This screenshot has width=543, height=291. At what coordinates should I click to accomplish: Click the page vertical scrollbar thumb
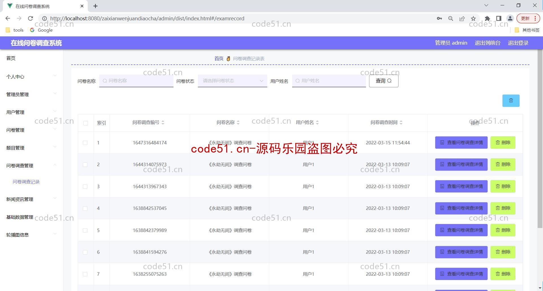click(x=540, y=138)
